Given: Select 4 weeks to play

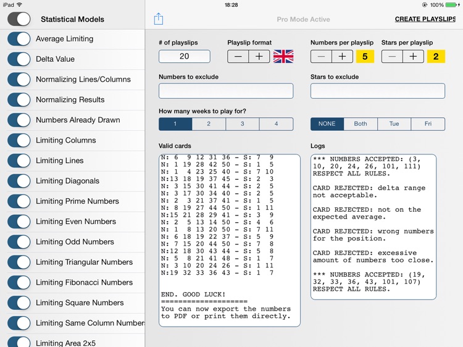Looking at the screenshot, I should coord(276,124).
